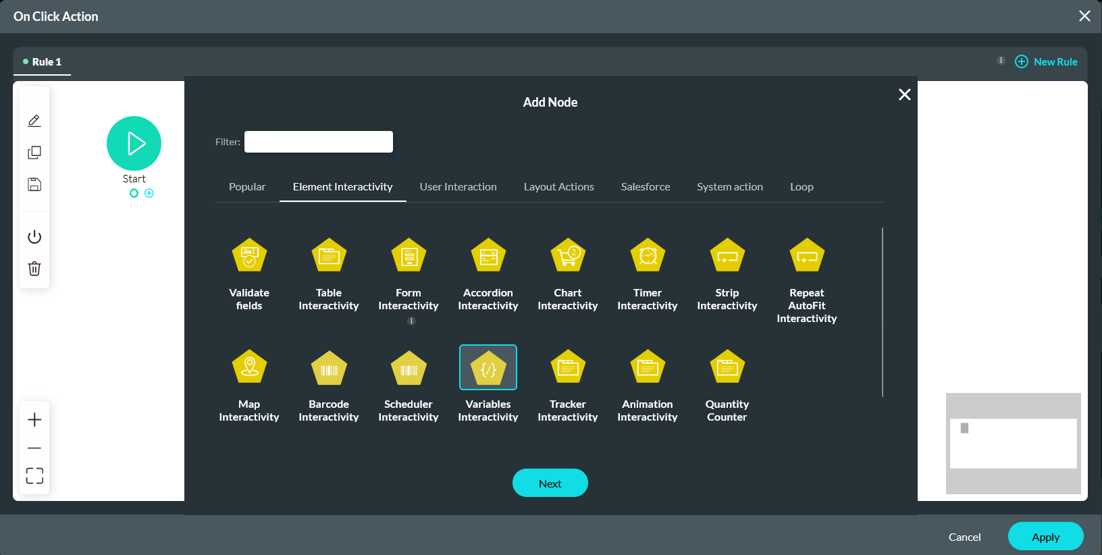Zoom out the canvas with minus

(x=34, y=448)
